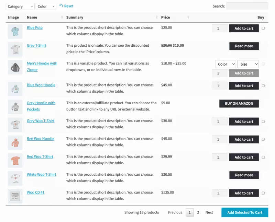Viewport: 275px width, 222px height.
Task: Add Grey Woo T-Shirt to cart
Action: (x=244, y=121)
